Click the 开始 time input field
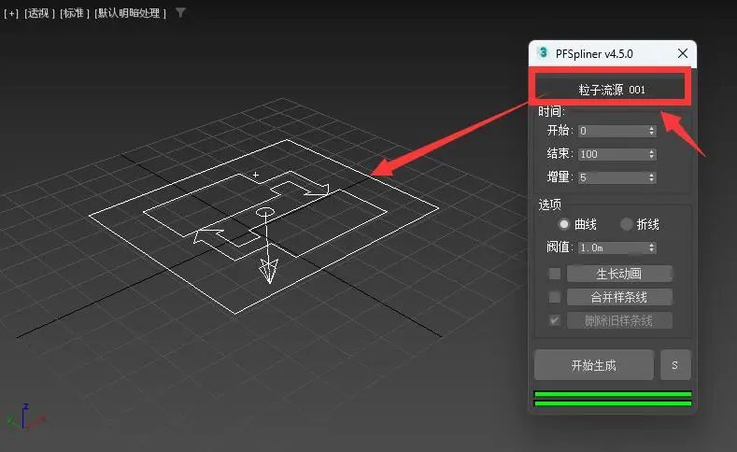The width and height of the screenshot is (737, 452). [613, 131]
